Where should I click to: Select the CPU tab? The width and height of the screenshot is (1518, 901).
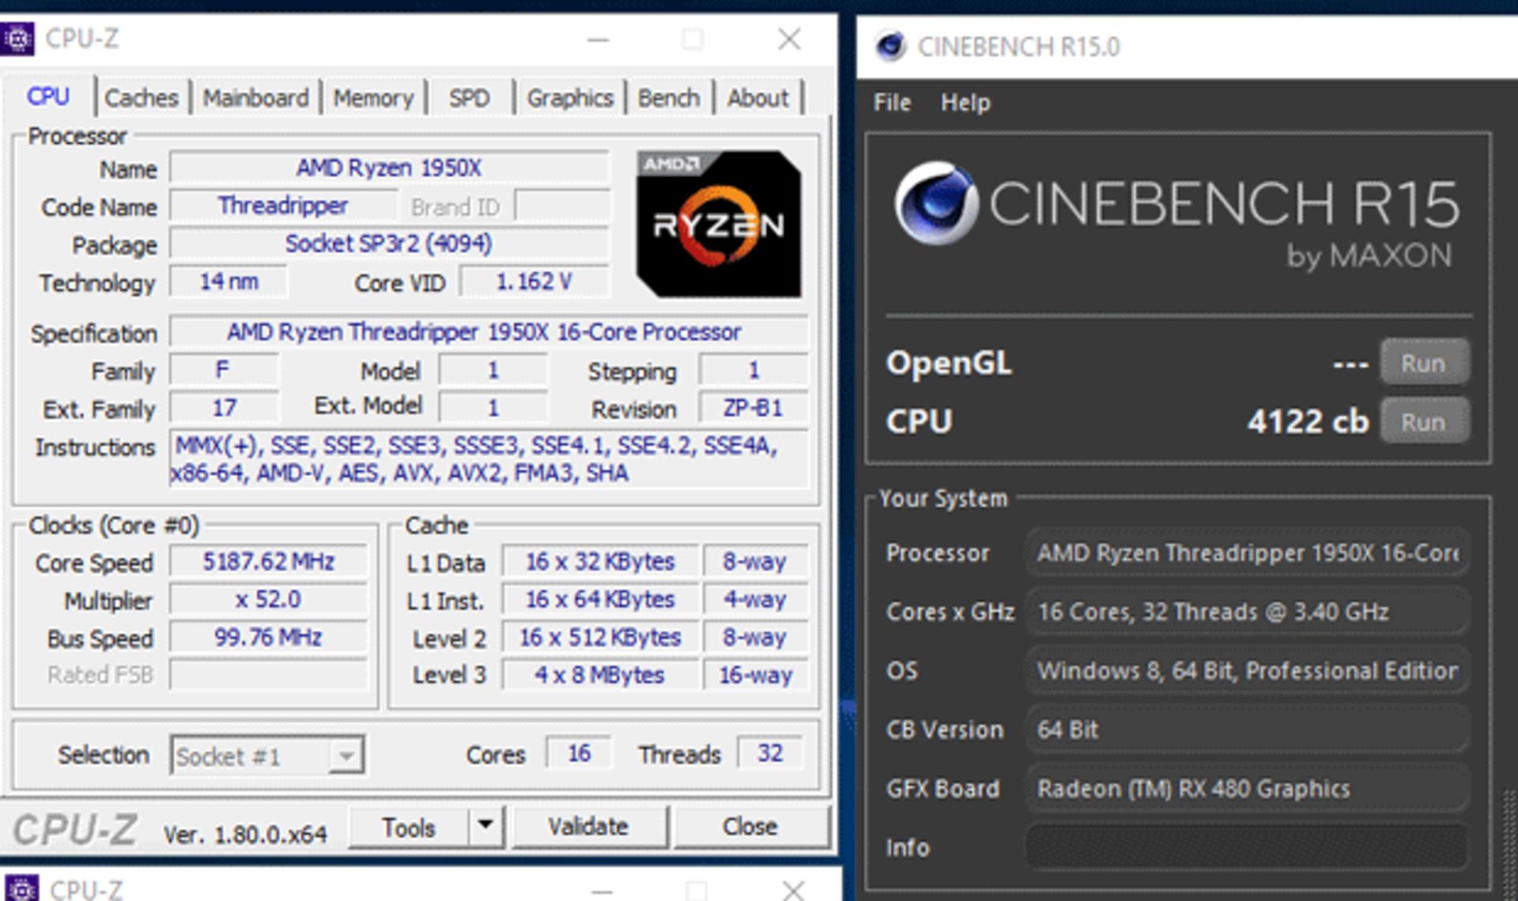click(48, 96)
